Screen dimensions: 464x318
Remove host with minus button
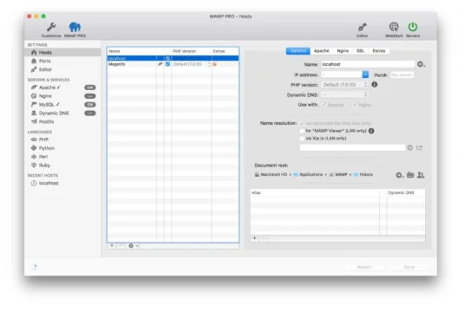(x=121, y=245)
